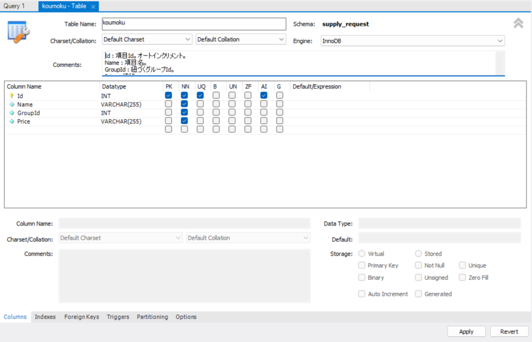532x342 pixels.
Task: Collapse the header with the double-chevron icon
Action: pyautogui.click(x=518, y=23)
